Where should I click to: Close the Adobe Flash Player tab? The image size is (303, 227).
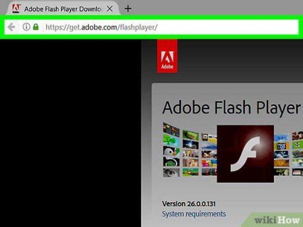coord(109,8)
